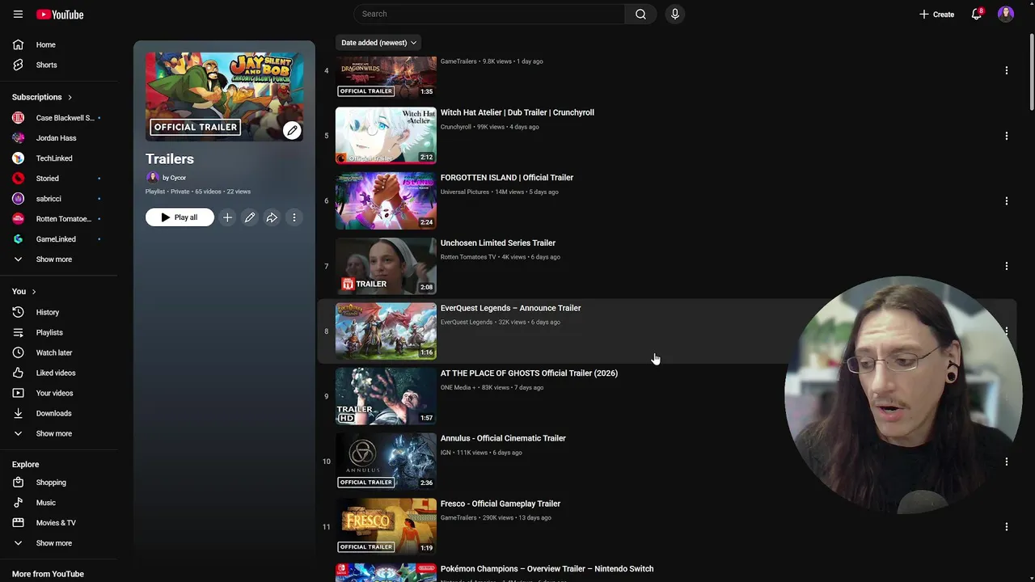
Task: Open the hamburger guide menu
Action: [18, 15]
